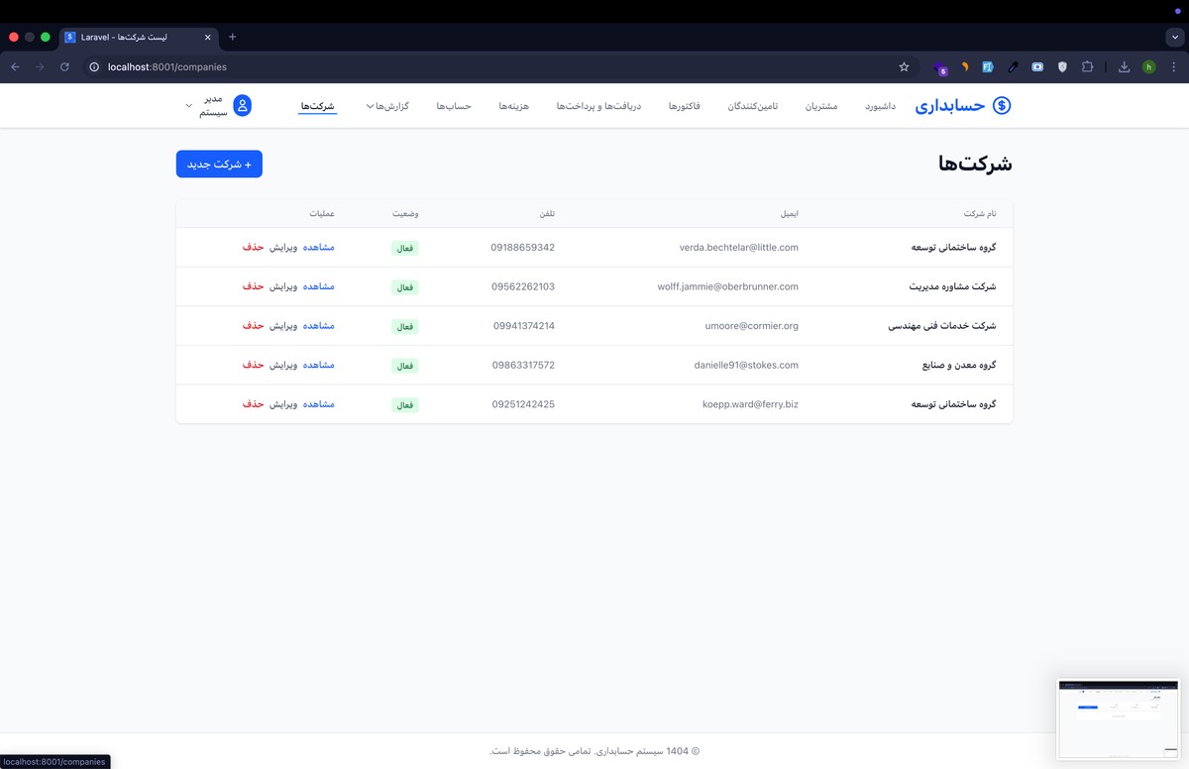Click the dollar-sign حسابداری logo icon
The width and height of the screenshot is (1189, 769).
(x=1001, y=106)
